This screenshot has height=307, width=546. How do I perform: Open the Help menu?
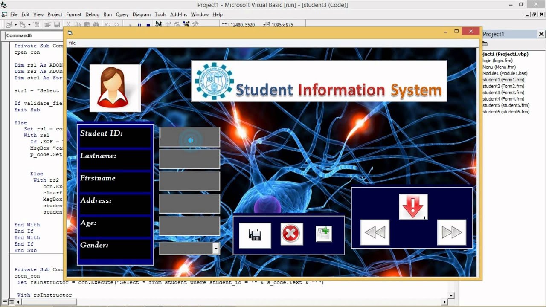coord(218,14)
